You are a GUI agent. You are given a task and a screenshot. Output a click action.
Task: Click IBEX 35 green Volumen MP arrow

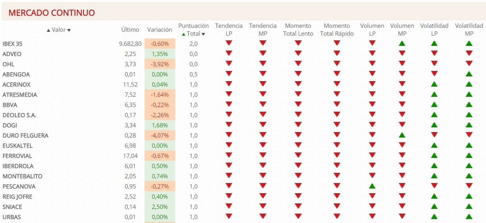[x=402, y=44]
